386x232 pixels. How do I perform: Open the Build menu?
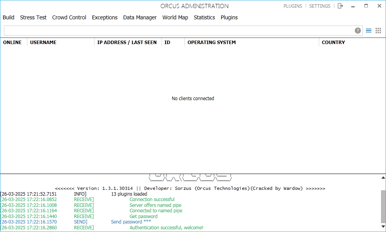(x=8, y=17)
